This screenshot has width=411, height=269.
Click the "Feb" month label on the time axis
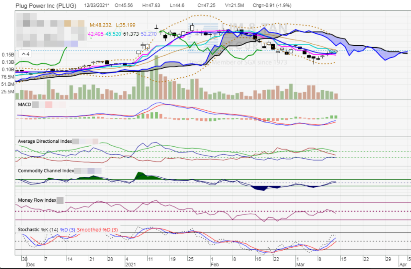tap(215, 265)
